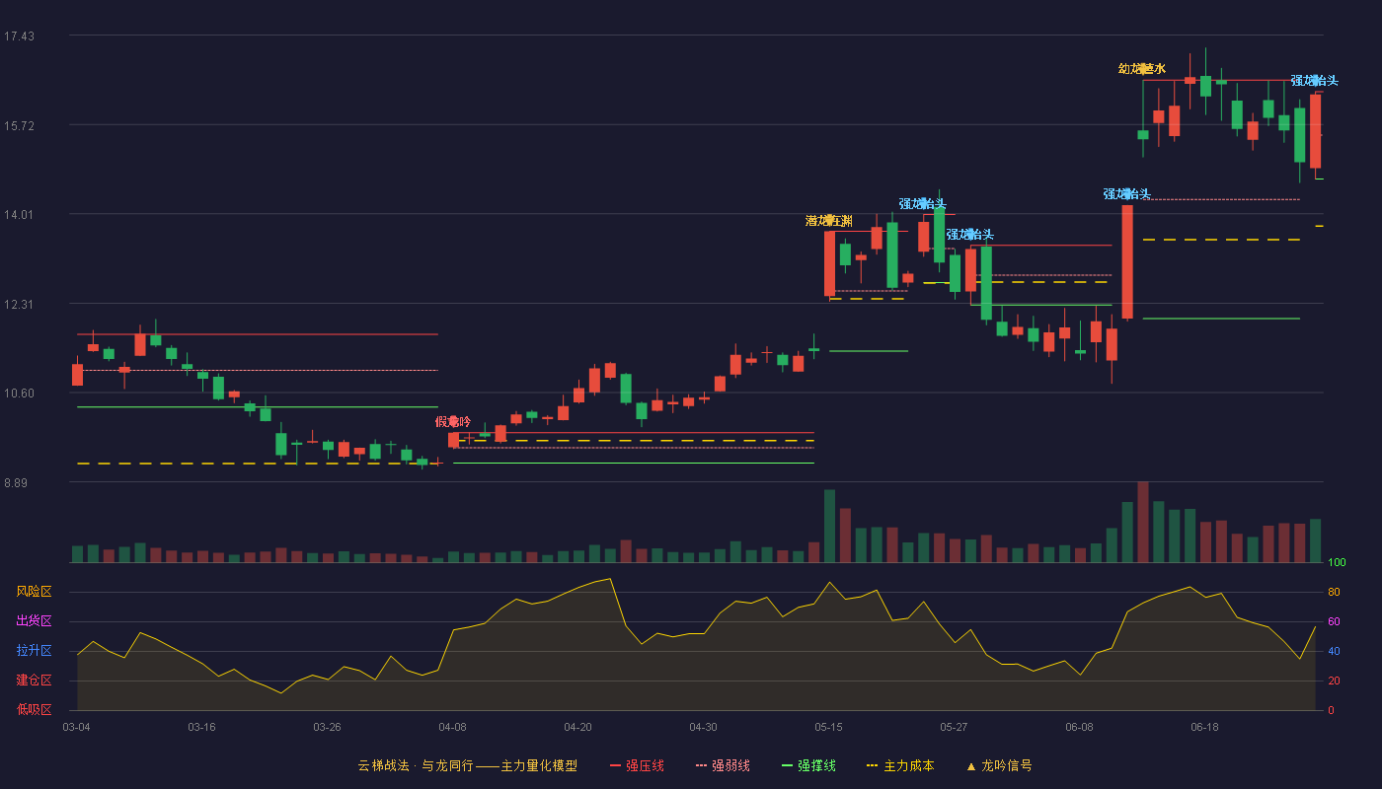Image resolution: width=1382 pixels, height=789 pixels.
Task: Select the yellow signal marker near 17.43
Action: point(1142,69)
